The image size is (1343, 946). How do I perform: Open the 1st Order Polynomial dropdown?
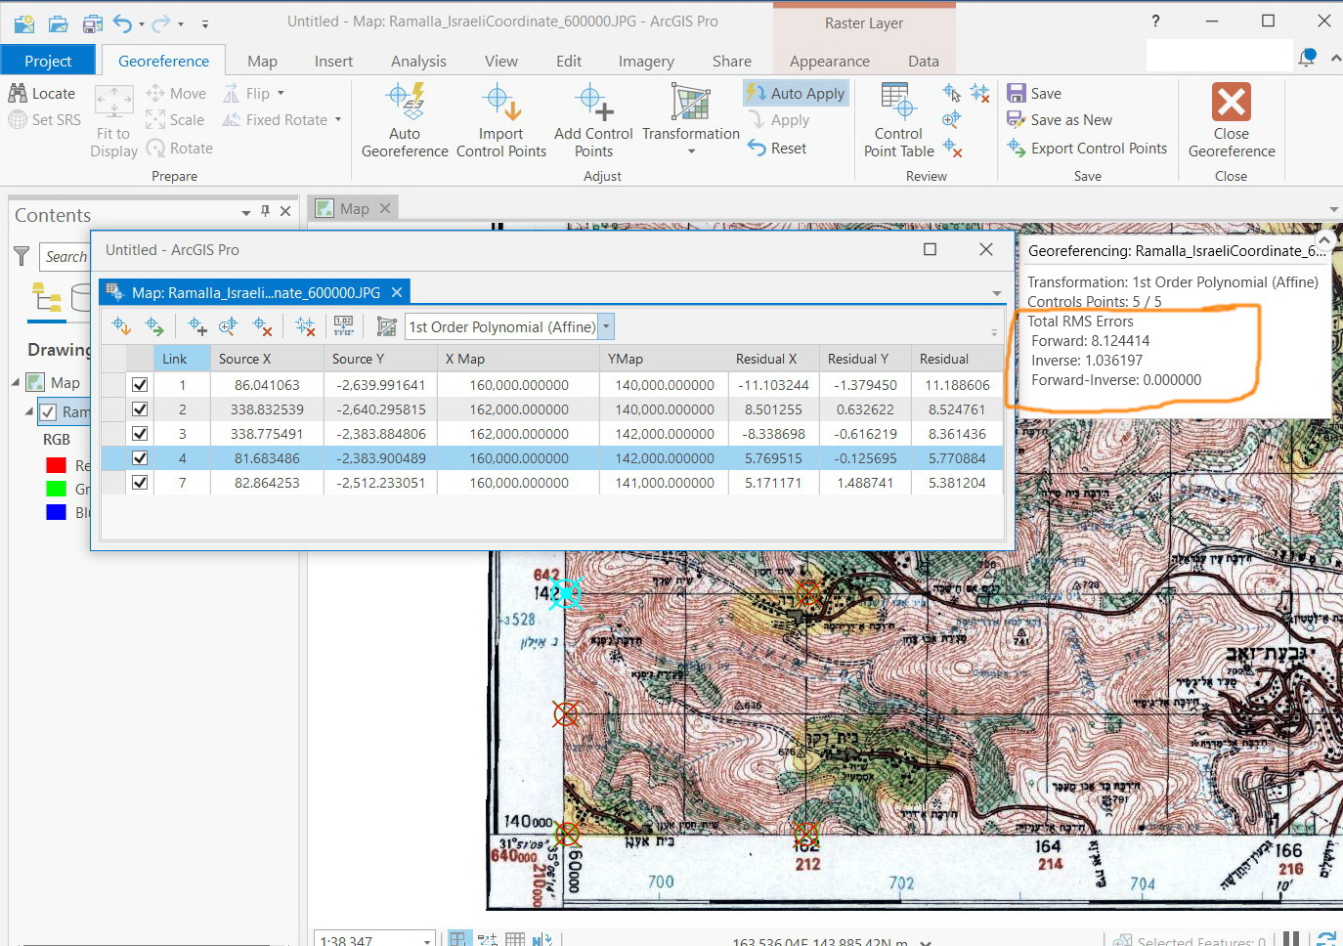coord(606,326)
